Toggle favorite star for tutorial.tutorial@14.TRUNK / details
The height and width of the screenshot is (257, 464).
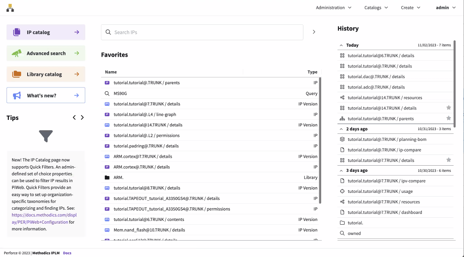click(x=449, y=108)
